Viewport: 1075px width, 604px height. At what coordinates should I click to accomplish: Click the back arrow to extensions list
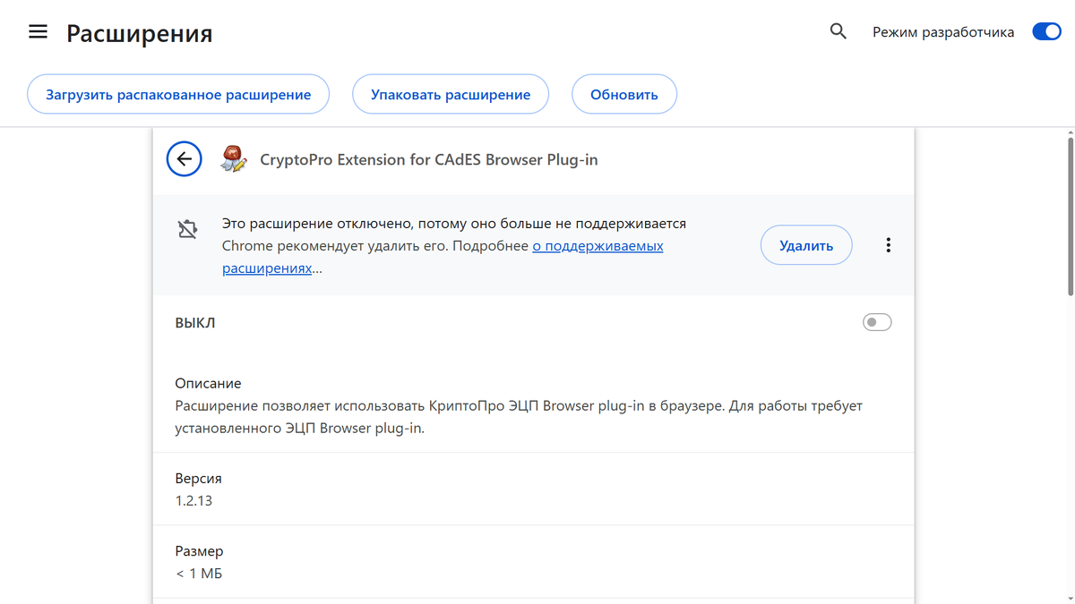(184, 158)
